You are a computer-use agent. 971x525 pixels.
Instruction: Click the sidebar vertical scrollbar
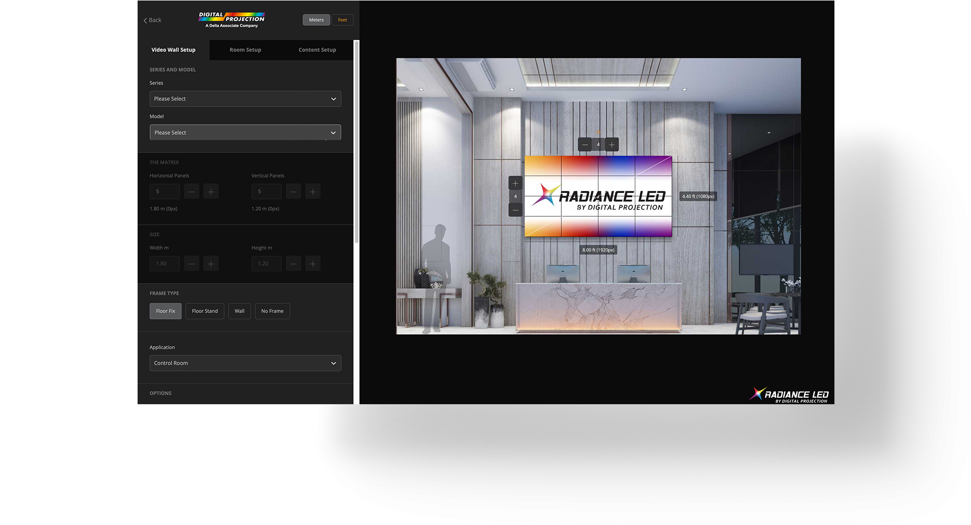click(357, 141)
